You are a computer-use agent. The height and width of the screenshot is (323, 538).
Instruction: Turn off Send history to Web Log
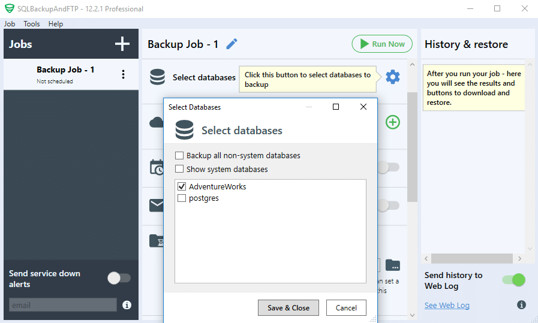pos(513,280)
